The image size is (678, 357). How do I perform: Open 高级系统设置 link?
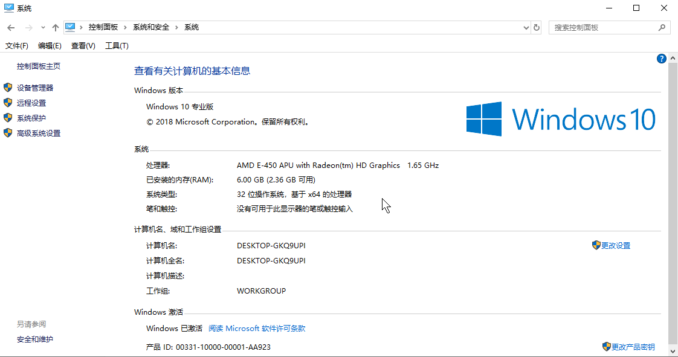pyautogui.click(x=39, y=133)
